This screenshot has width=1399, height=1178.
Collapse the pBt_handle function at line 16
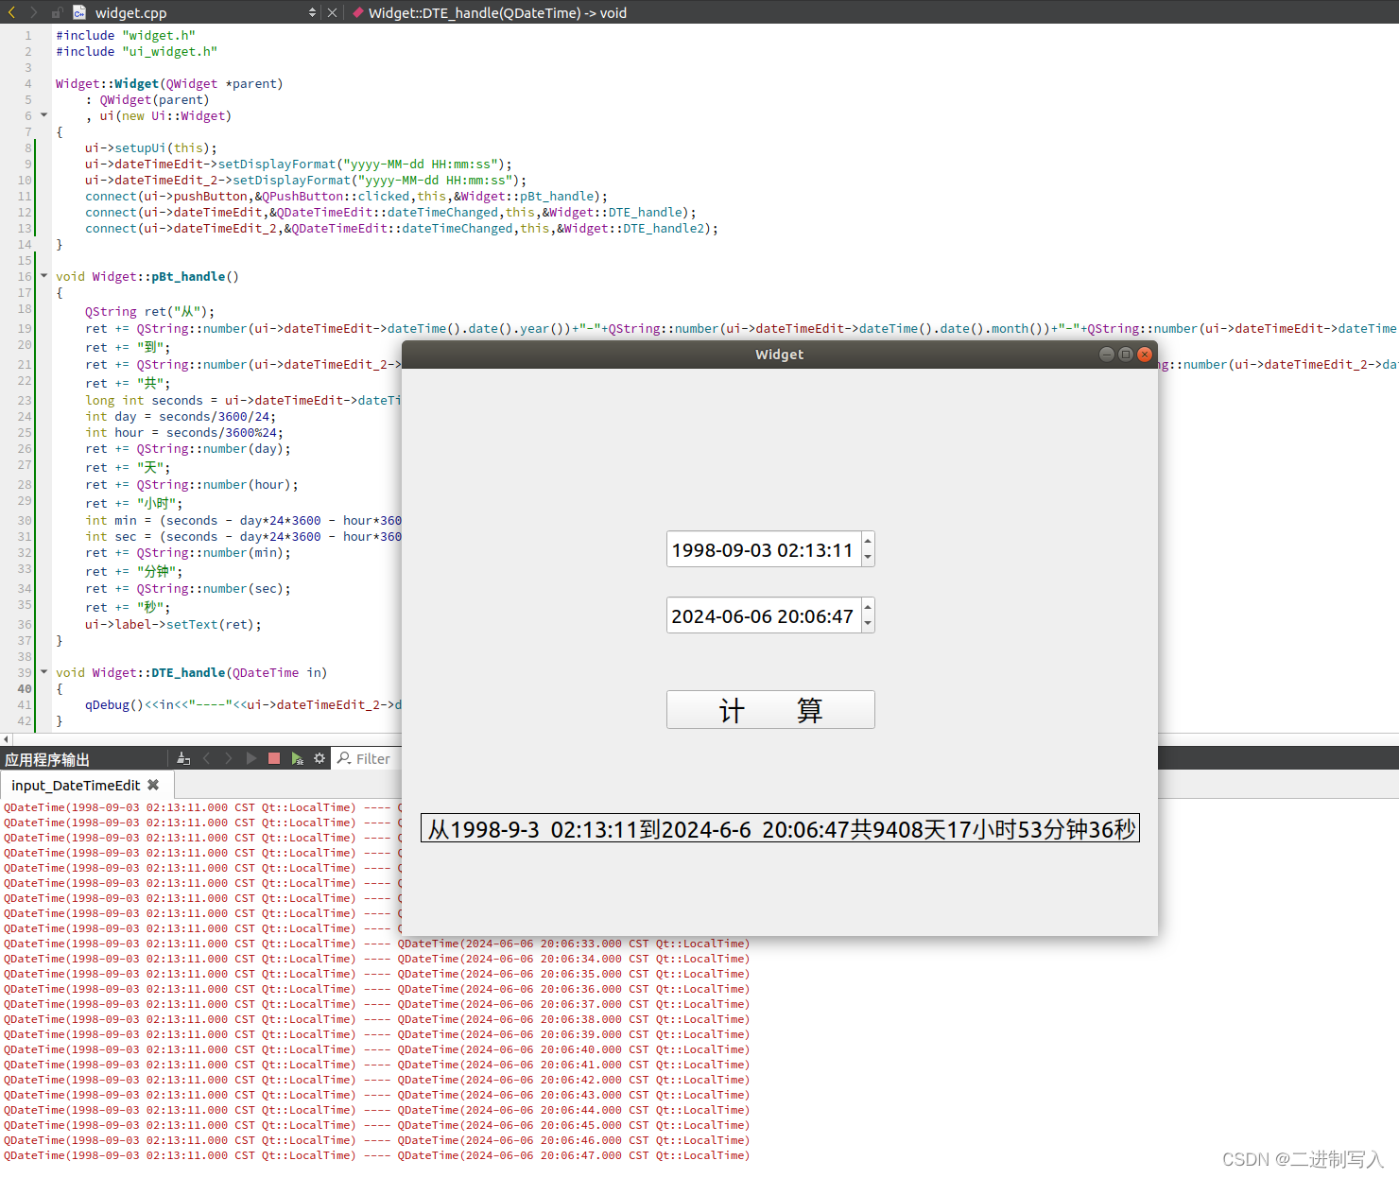[43, 276]
